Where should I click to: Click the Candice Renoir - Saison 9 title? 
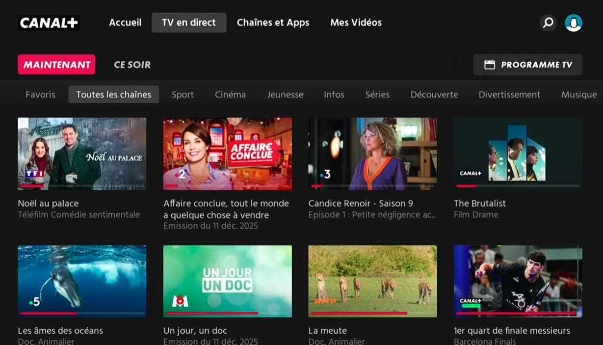point(361,203)
